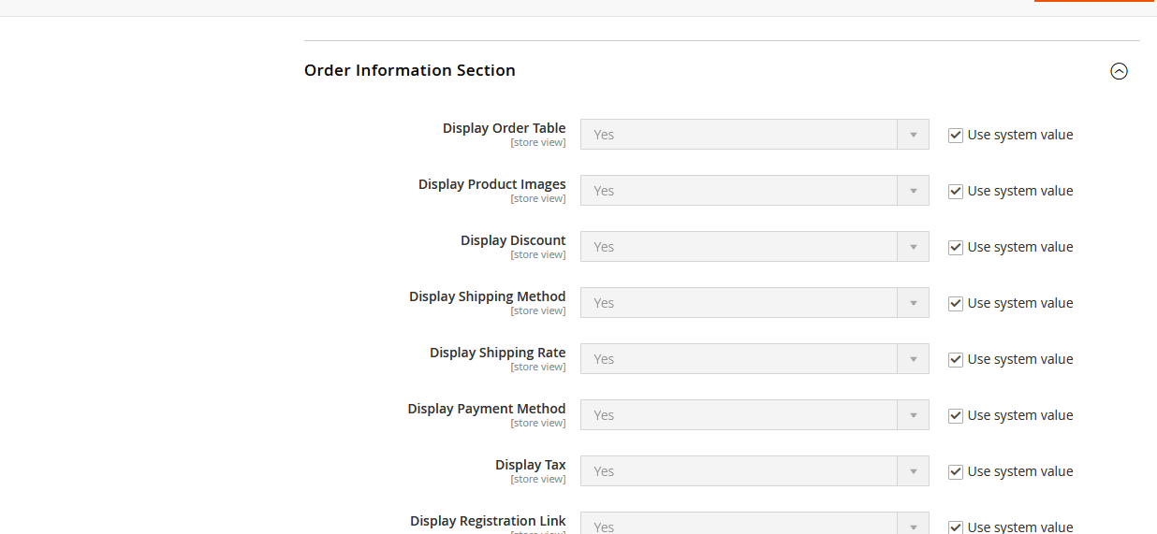1157x534 pixels.
Task: Expand the Display Shipping Rate select box
Action: (754, 359)
